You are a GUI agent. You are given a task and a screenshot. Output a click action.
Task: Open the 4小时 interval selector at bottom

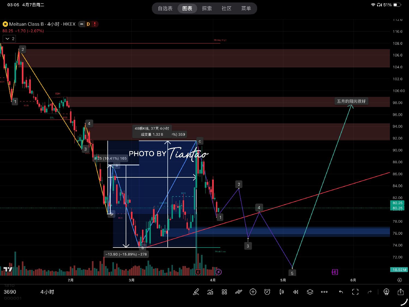pos(47,292)
